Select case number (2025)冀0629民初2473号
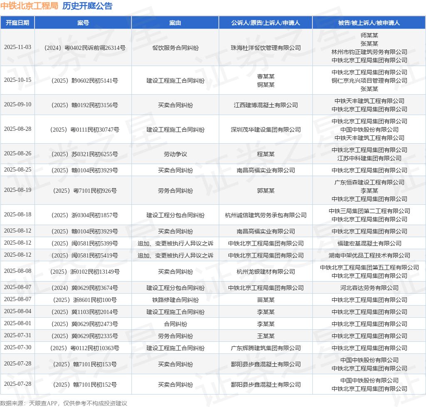The image size is (426, 407). (x=85, y=324)
